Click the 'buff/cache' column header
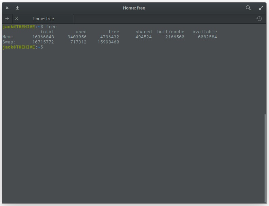Image resolution: width=269 pixels, height=206 pixels. tap(171, 32)
